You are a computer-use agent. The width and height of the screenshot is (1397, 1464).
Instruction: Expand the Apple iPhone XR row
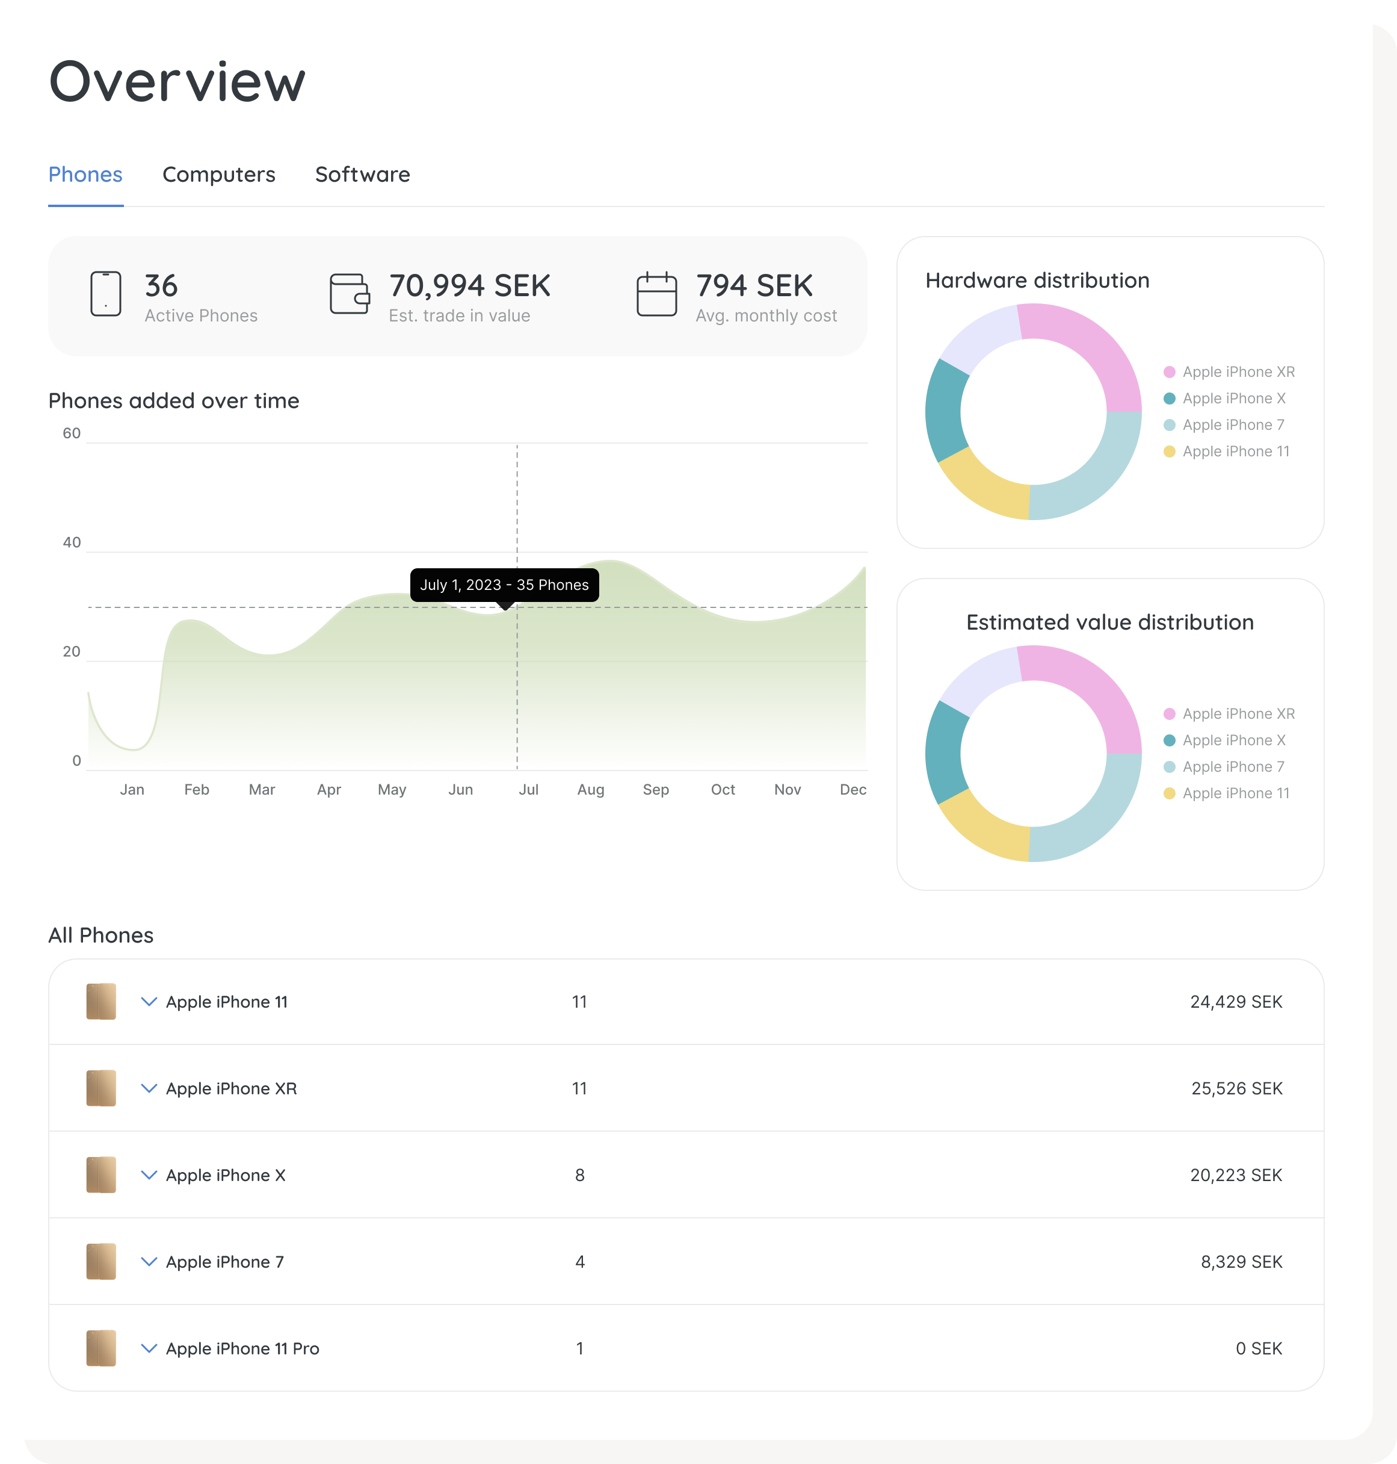(149, 1088)
